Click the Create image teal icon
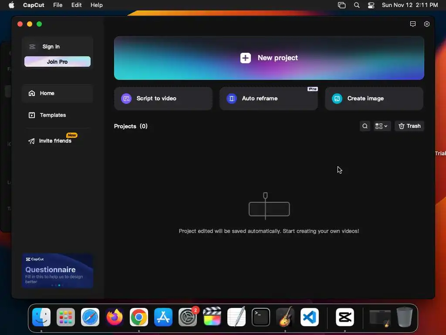 coord(337,99)
